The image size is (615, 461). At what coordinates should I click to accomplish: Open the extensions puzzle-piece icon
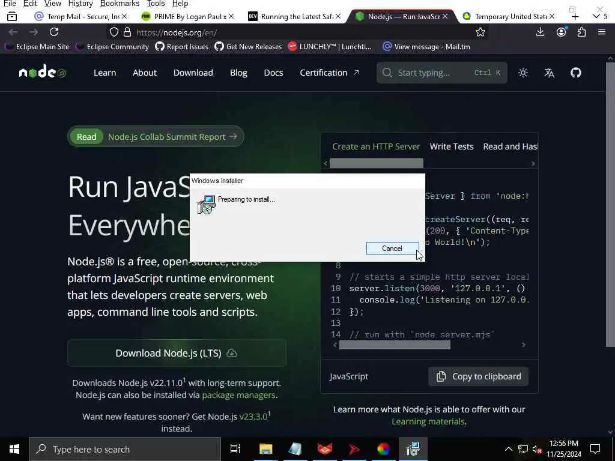click(581, 32)
